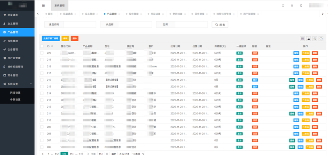328x155 pixels.
Task: Click the 搜索 search button
Action: 220,25
